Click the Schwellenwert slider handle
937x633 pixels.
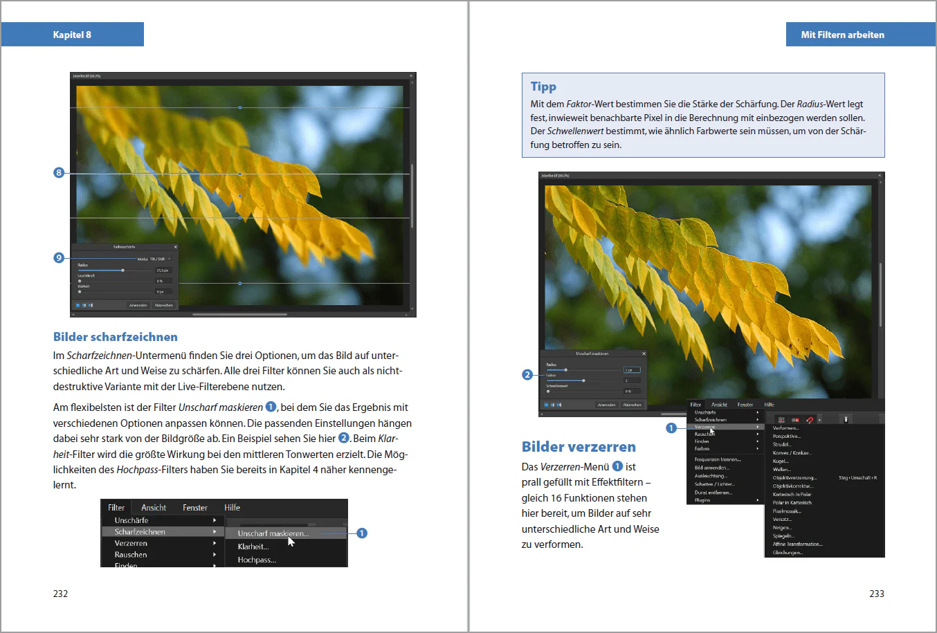coord(548,391)
